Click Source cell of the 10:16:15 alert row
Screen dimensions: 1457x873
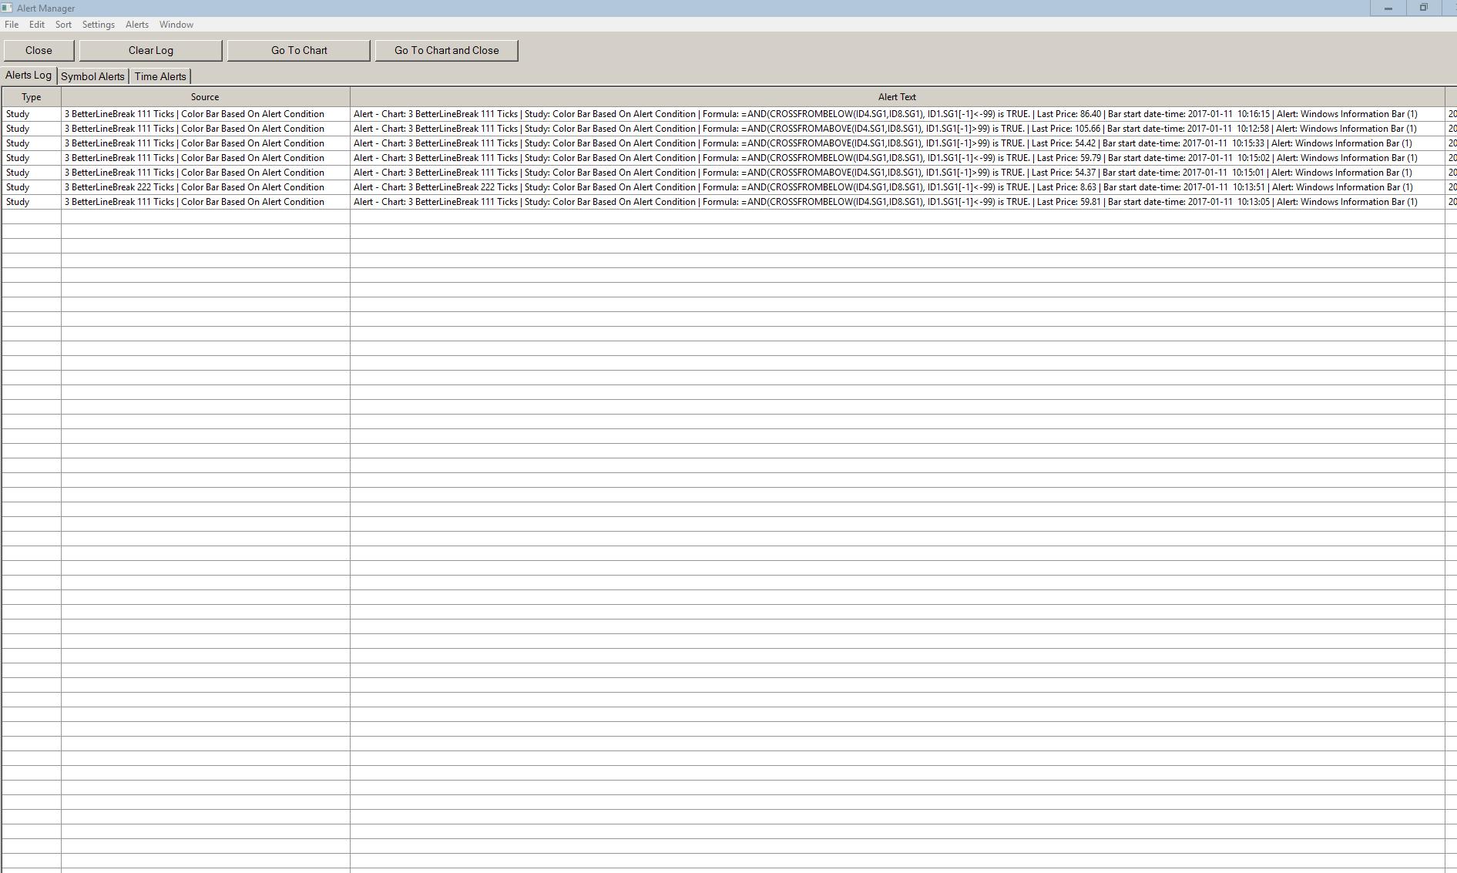coord(206,114)
